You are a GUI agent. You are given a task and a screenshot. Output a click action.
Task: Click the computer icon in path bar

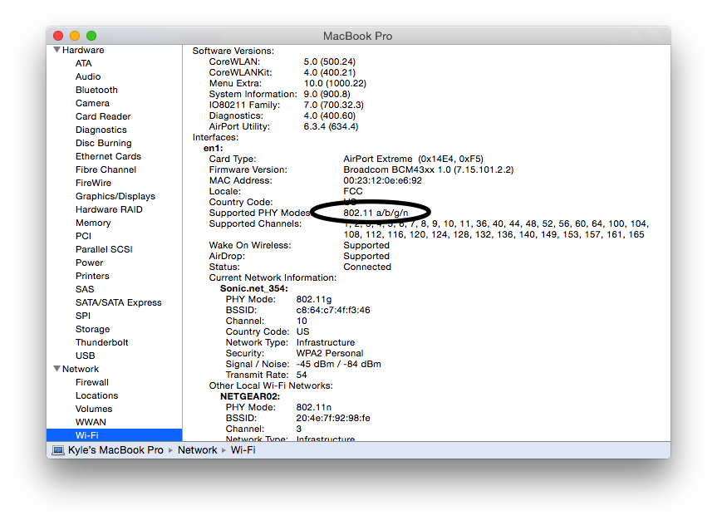pos(58,450)
